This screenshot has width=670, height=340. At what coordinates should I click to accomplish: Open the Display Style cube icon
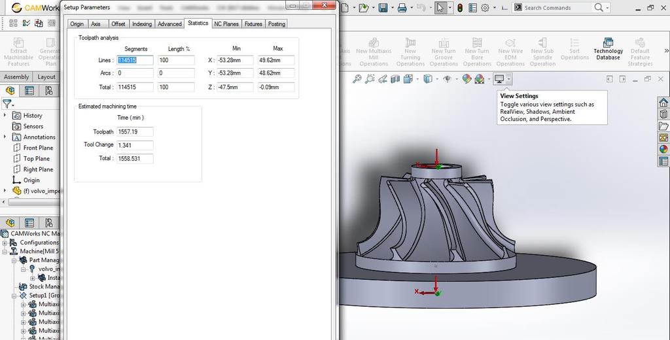pos(427,79)
